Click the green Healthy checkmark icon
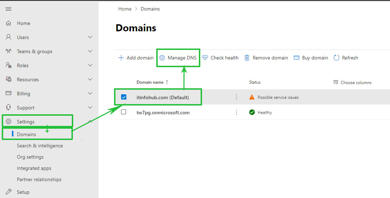This screenshot has height=198, width=390. coord(252,112)
